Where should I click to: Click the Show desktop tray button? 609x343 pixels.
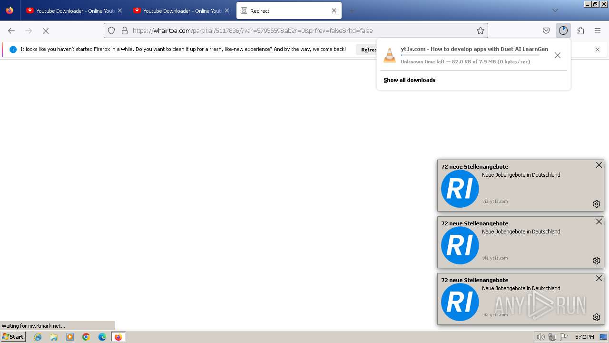603,337
